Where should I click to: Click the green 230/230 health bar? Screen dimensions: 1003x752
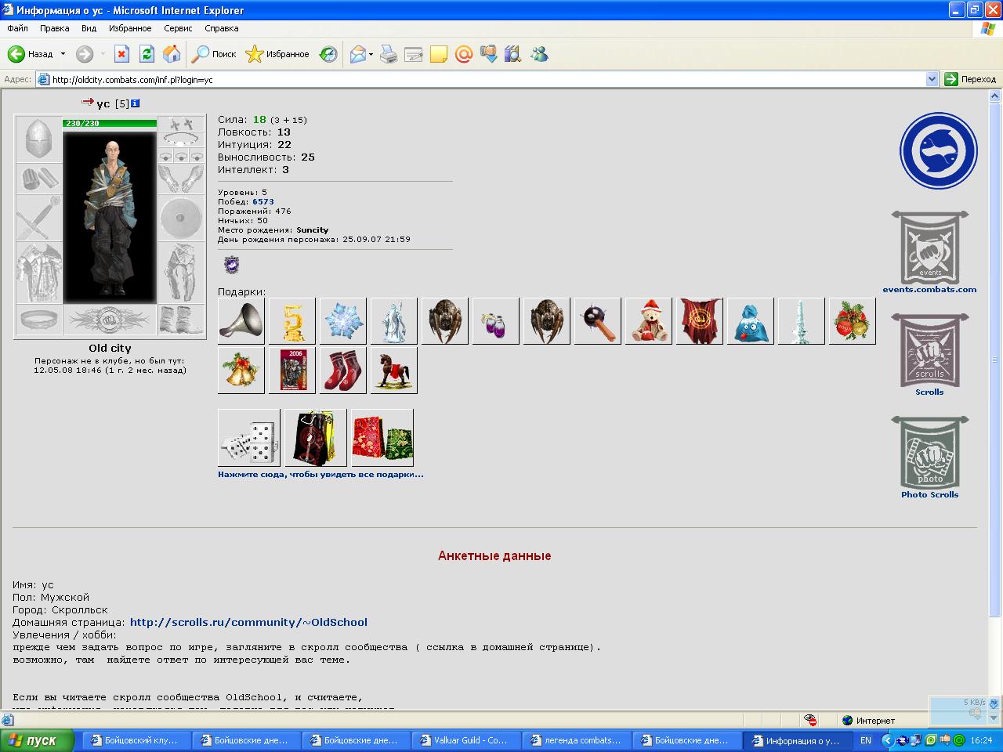tap(110, 124)
